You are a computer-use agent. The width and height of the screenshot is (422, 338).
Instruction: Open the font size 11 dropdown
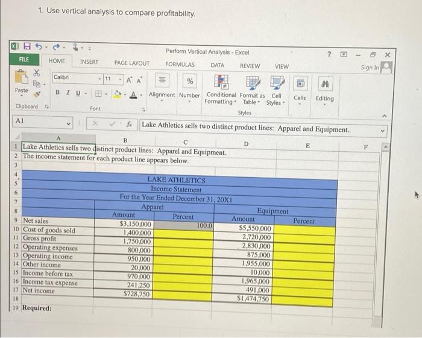[120, 79]
